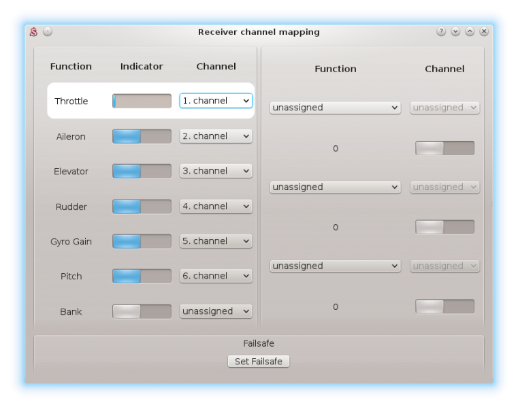Click the Pitch function label
The image size is (518, 408).
tap(71, 277)
